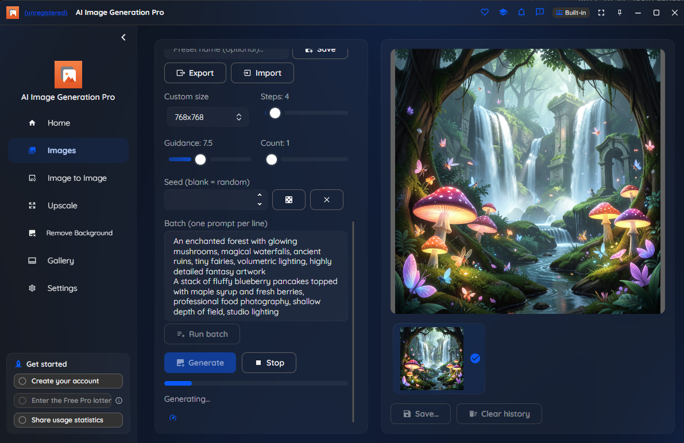
Task: Click the Generating... status text
Action: pyautogui.click(x=187, y=399)
